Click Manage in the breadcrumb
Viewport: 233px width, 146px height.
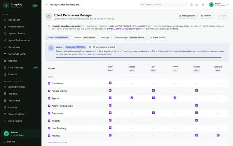coord(54,5)
